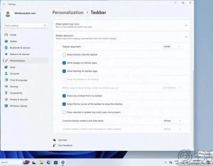
Task: Click Personalization in the breadcrumb header
Action: (x=68, y=12)
